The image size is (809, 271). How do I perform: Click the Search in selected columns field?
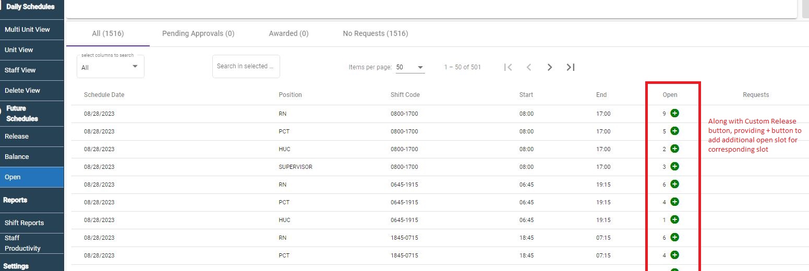[246, 66]
